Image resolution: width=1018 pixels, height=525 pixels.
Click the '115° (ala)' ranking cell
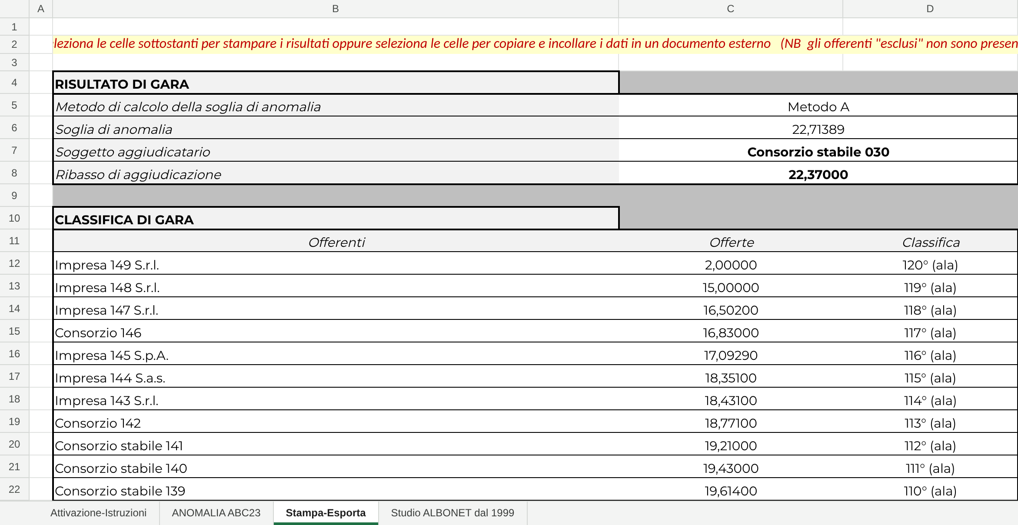click(930, 377)
